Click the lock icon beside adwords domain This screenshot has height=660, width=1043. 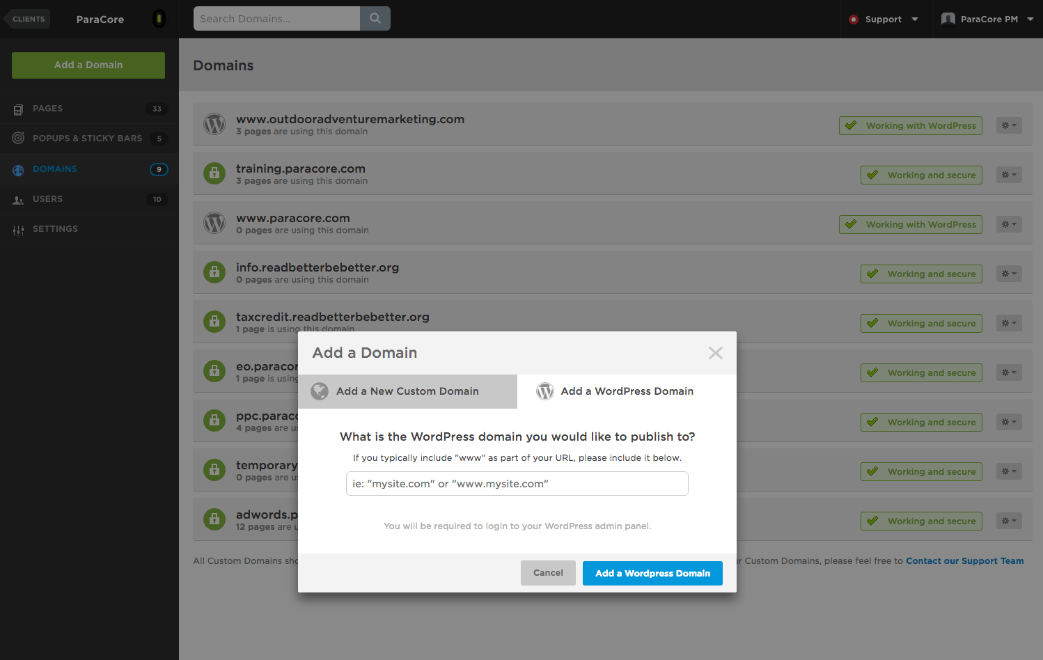[x=214, y=519]
